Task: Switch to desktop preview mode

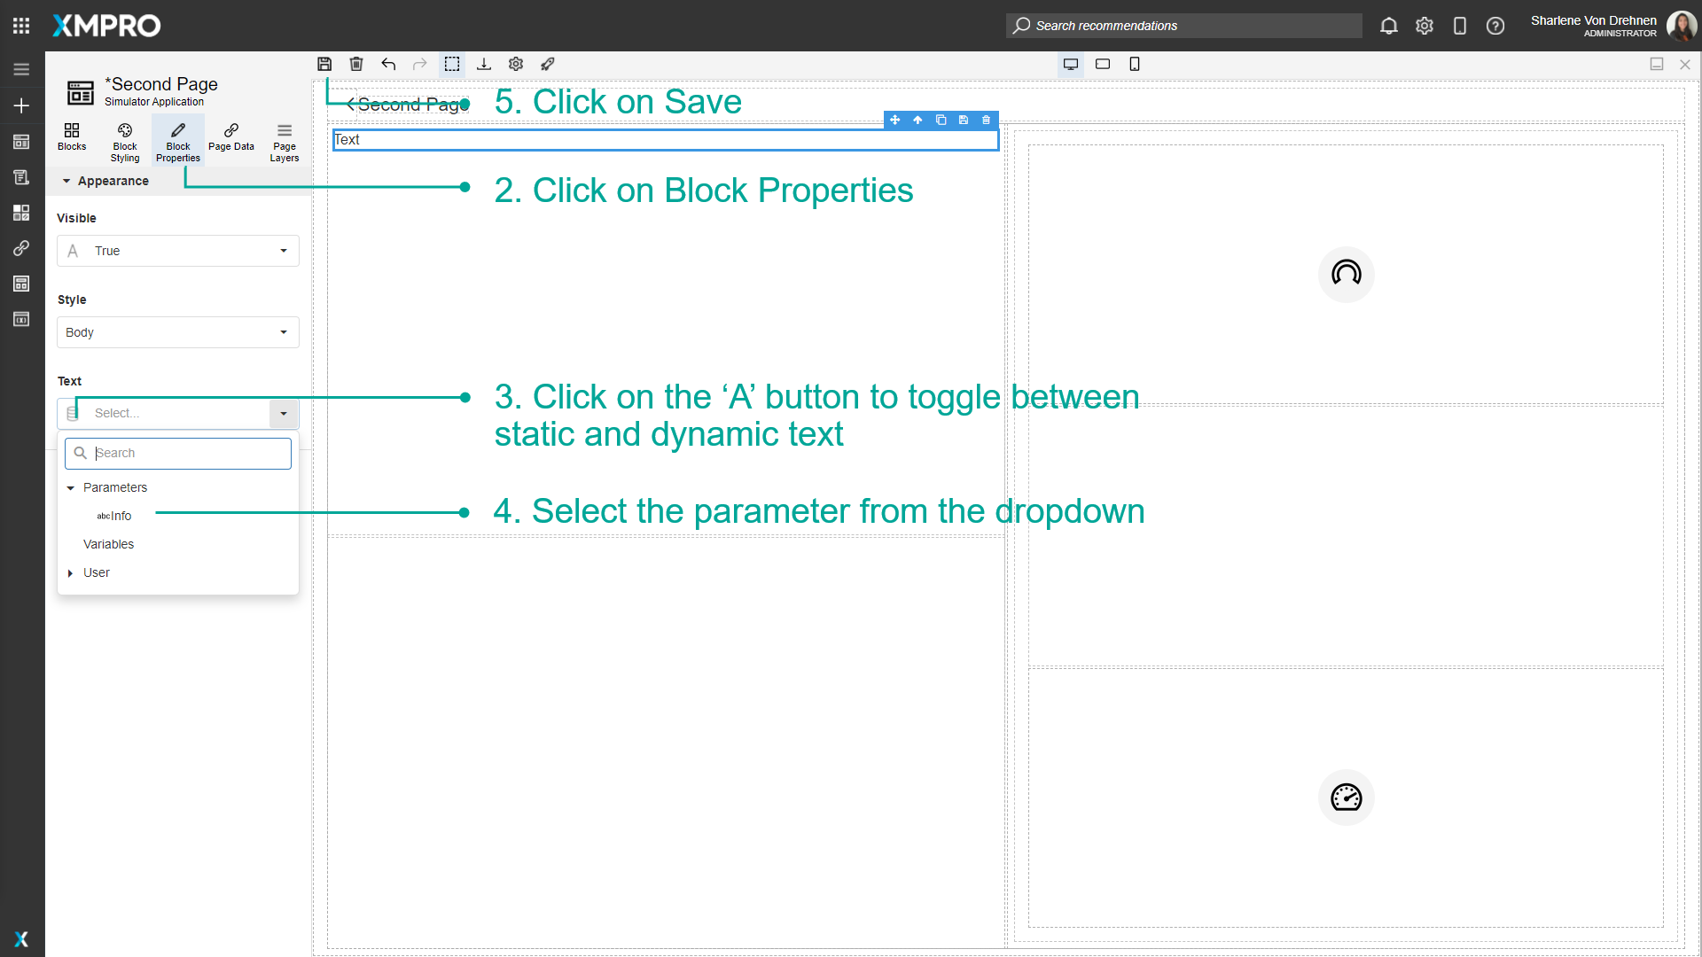Action: pyautogui.click(x=1070, y=64)
